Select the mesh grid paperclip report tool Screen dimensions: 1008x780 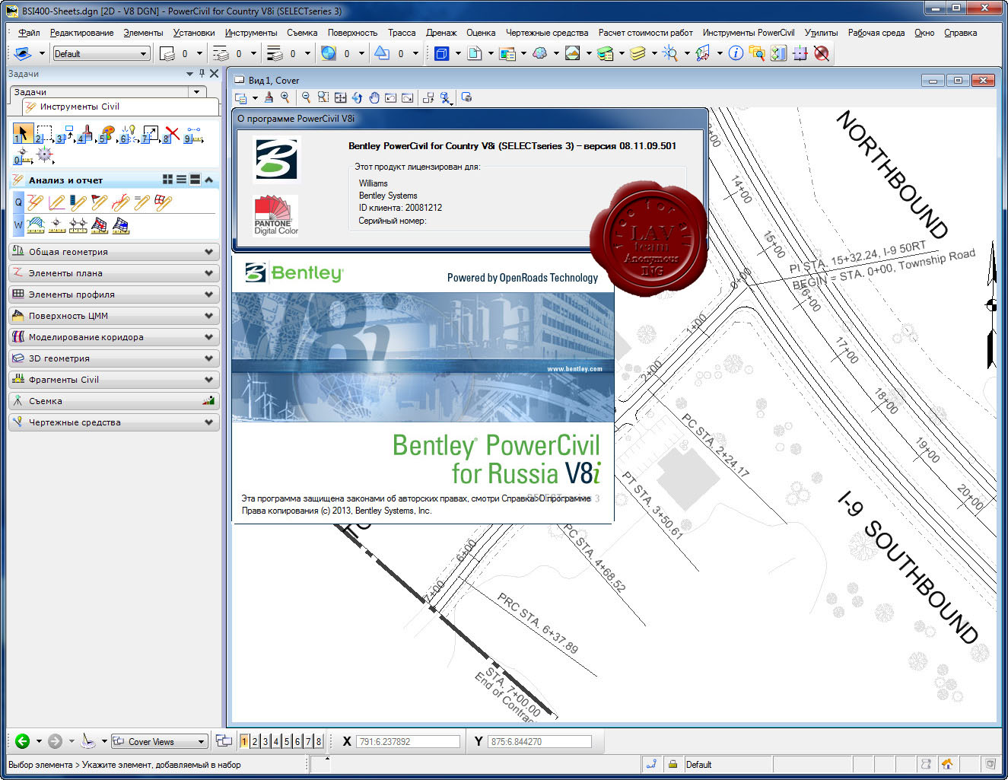click(x=164, y=202)
